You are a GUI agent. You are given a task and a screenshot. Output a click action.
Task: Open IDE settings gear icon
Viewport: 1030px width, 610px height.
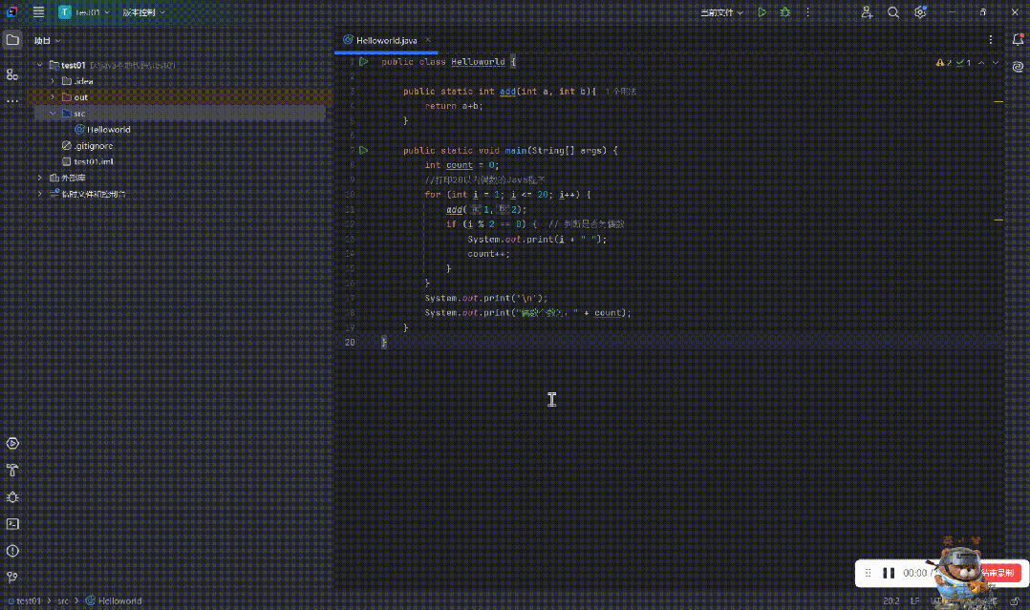(920, 12)
